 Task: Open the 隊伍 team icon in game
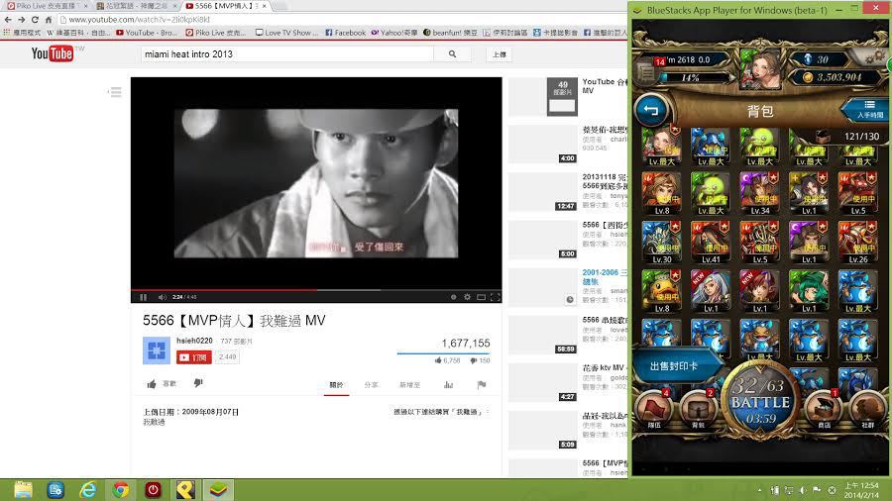coord(654,409)
